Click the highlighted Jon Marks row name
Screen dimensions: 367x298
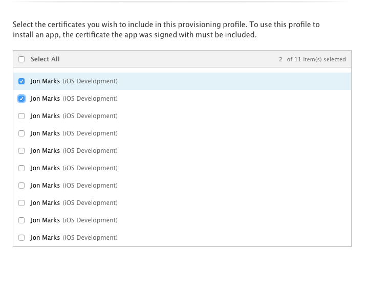(45, 81)
